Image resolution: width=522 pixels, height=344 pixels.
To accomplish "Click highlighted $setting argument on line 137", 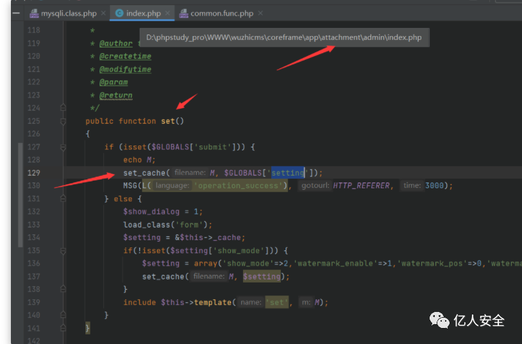I will 262,277.
